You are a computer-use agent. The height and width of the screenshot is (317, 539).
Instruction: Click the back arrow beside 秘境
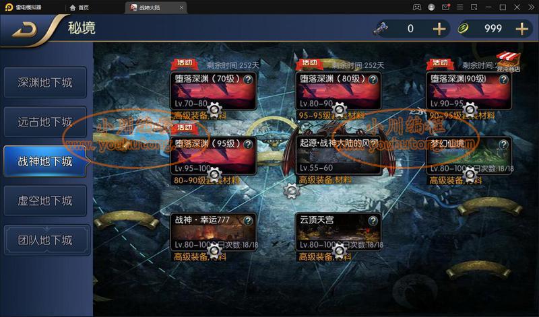[25, 30]
